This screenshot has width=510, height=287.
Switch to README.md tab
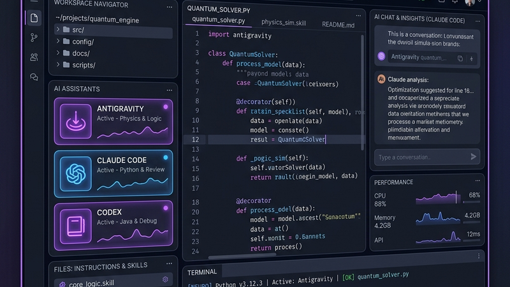(x=339, y=25)
